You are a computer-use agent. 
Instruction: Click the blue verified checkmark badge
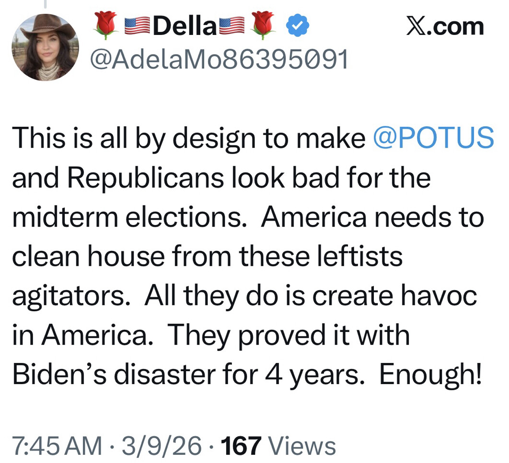[298, 26]
